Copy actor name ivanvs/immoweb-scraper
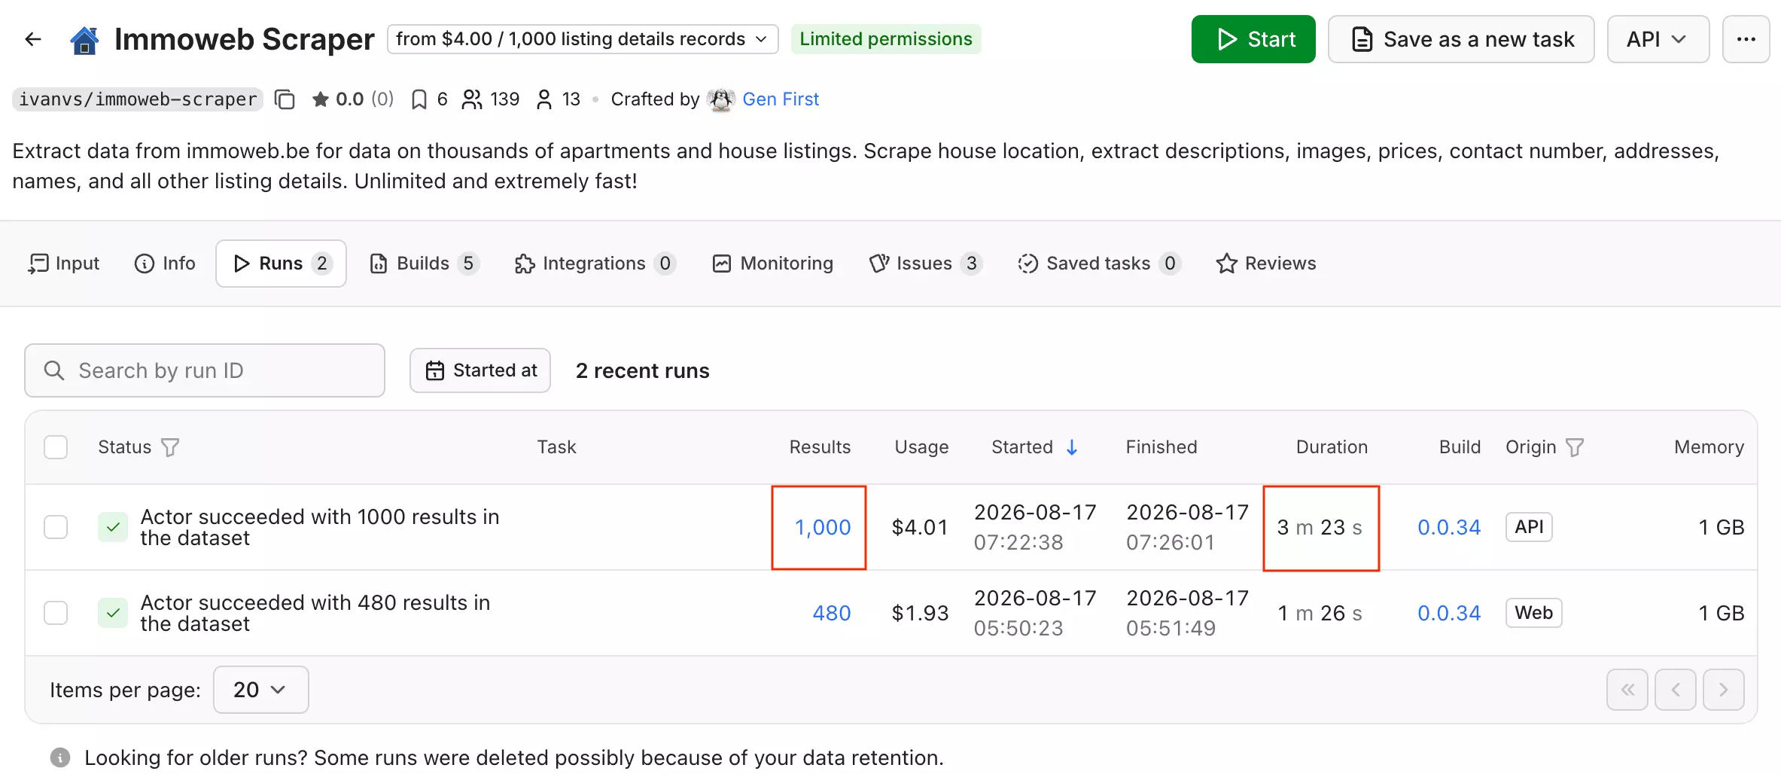This screenshot has width=1781, height=774. click(x=285, y=99)
